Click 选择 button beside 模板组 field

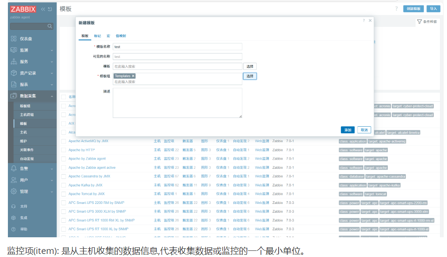click(x=250, y=76)
